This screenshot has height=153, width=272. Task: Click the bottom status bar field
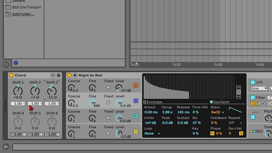[x=142, y=147]
